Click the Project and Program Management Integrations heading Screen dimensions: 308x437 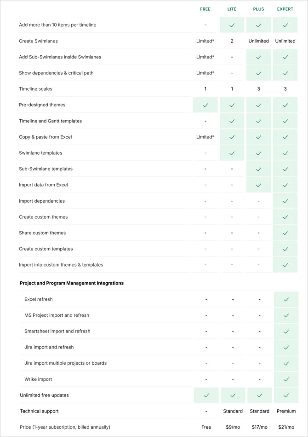point(72,283)
